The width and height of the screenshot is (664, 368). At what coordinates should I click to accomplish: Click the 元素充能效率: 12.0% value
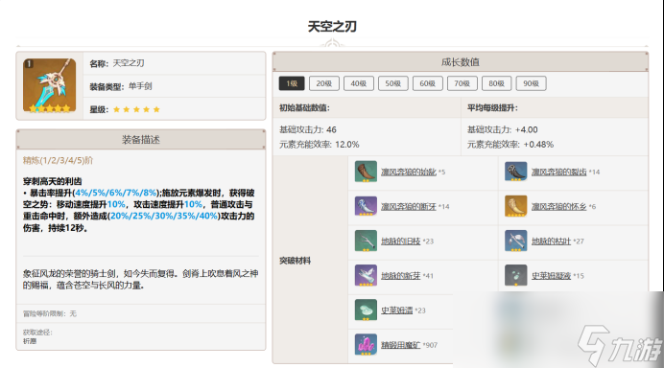coord(319,145)
